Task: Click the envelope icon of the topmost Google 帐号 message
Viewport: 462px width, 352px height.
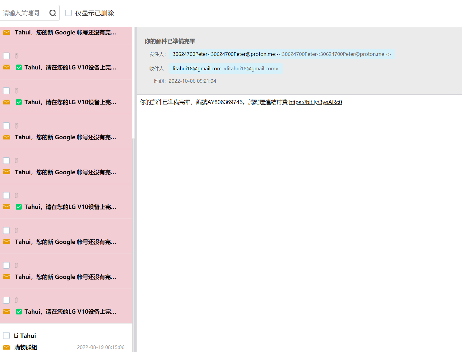Action: [7, 32]
